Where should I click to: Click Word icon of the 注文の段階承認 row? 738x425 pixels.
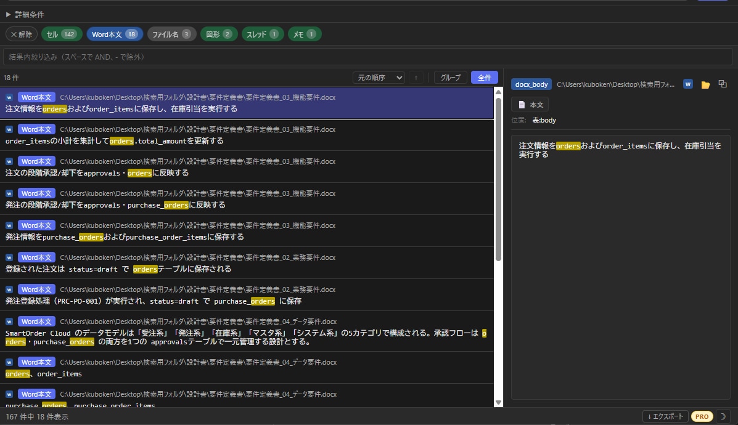pos(9,161)
